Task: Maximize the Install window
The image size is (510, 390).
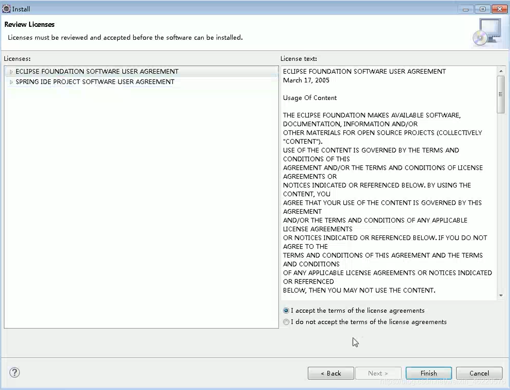Action: (x=483, y=9)
